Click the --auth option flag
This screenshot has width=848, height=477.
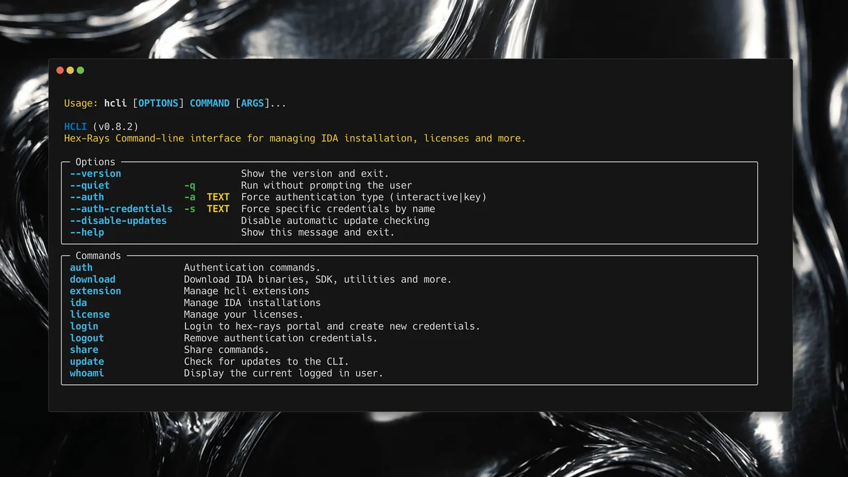(87, 197)
